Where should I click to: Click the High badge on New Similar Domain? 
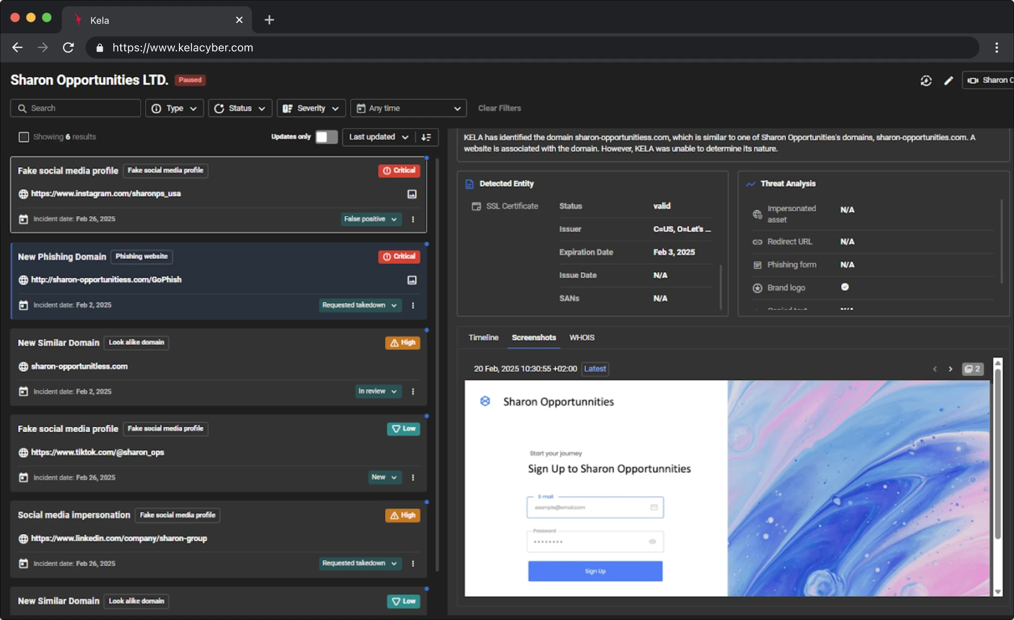click(403, 343)
